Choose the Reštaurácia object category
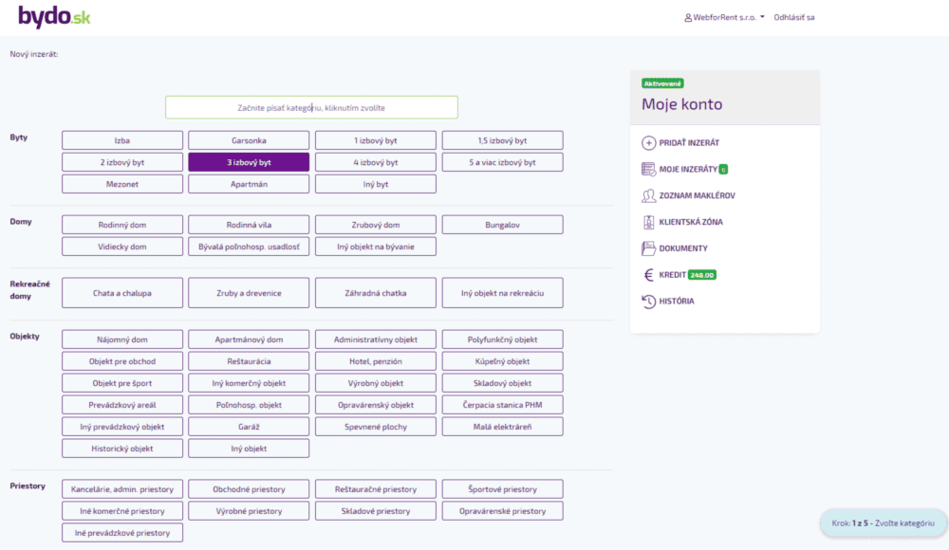Viewport: 949px width, 550px height. point(249,361)
